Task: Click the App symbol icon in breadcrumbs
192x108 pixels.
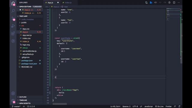Action: (x=62, y=7)
